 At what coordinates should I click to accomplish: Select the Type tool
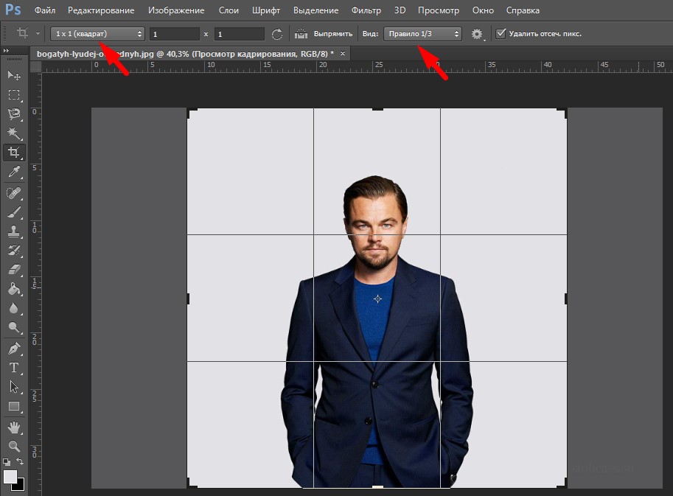pos(14,368)
